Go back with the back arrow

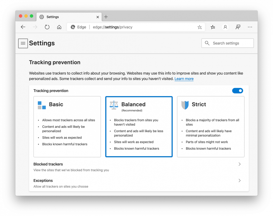pyautogui.click(x=23, y=27)
